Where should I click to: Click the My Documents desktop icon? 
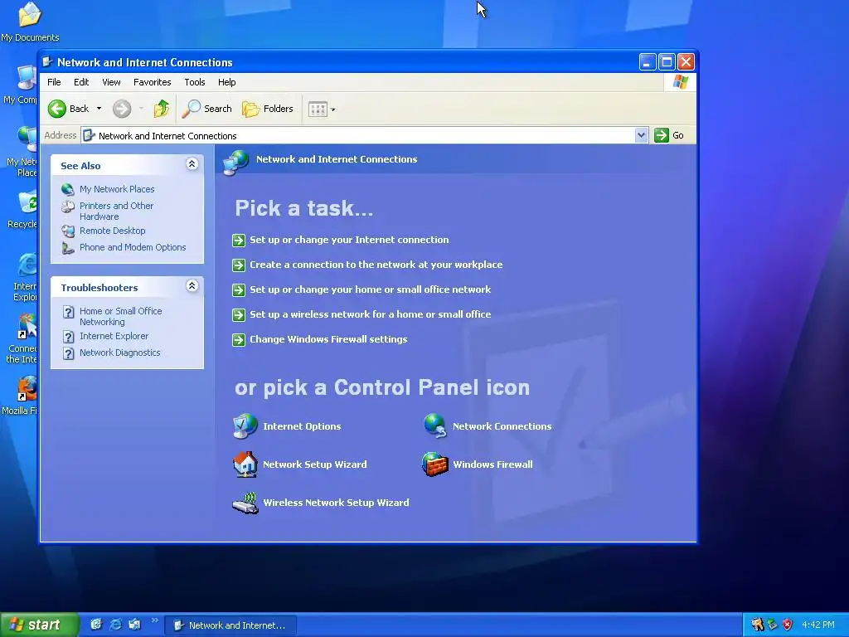pos(30,22)
